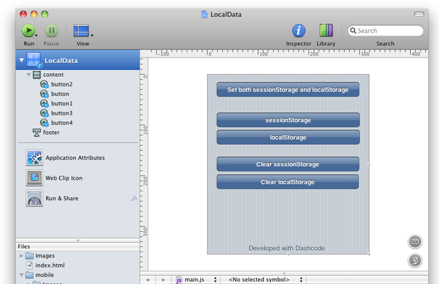Screen dimensions: 439x284
Task: Select Application Attributes in sidebar
Action: click(75, 158)
